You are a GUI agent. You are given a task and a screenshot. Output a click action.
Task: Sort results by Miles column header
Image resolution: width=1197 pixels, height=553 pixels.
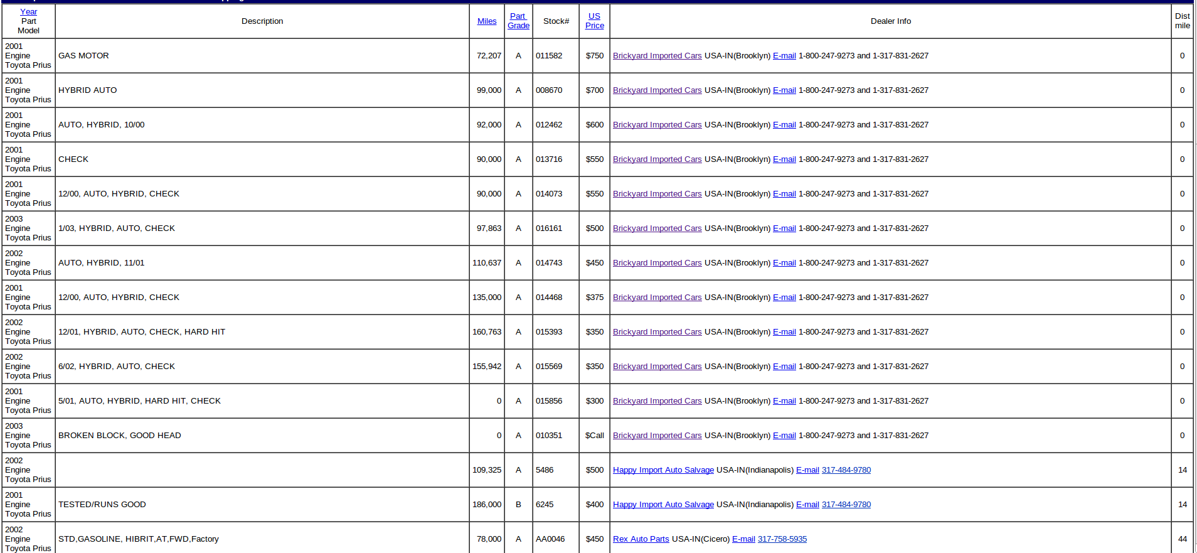tap(487, 21)
